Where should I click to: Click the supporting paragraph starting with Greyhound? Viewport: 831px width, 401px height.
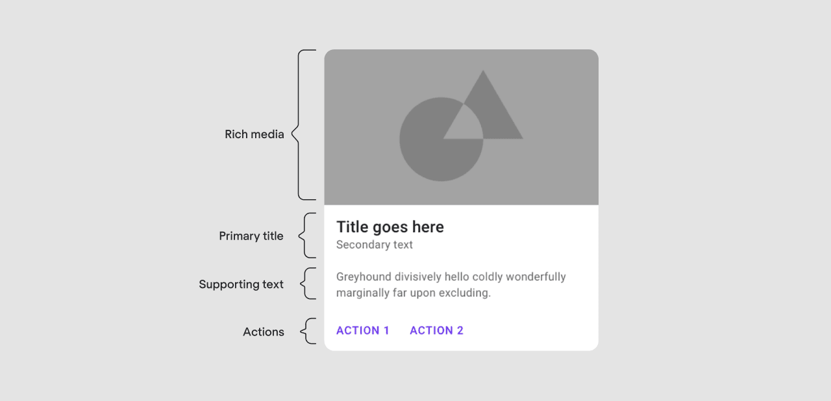tap(451, 284)
